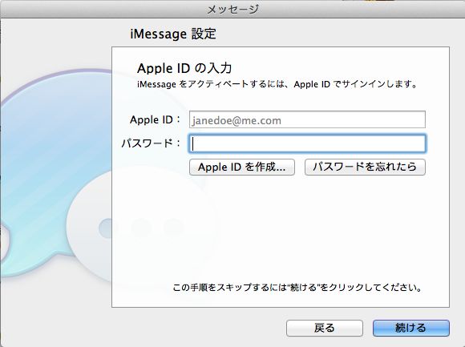Focus the Apple ID text field
The image size is (465, 347).
[307, 119]
